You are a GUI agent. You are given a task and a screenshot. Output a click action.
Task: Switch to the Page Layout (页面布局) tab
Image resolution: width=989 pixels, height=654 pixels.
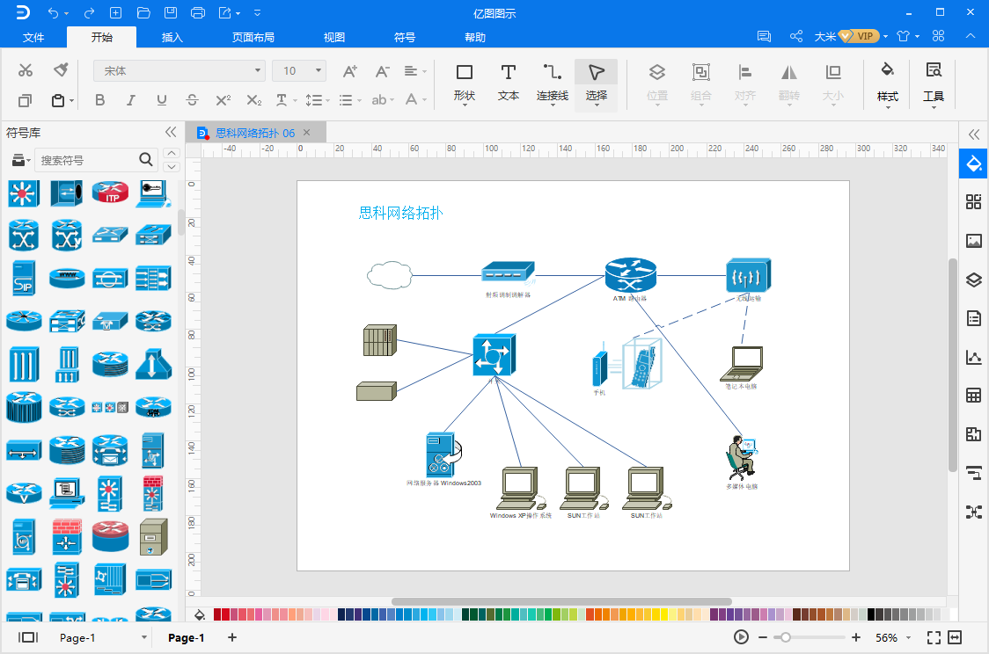tap(253, 37)
